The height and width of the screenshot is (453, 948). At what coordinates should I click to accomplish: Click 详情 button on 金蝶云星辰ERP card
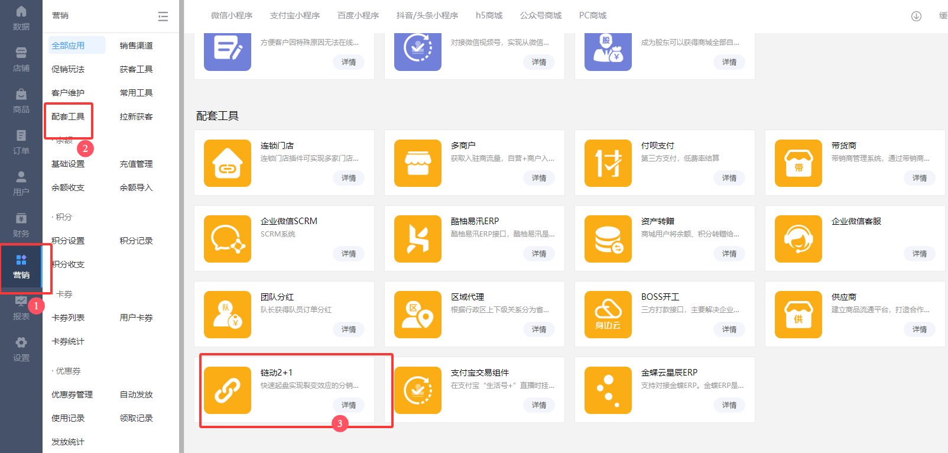tap(729, 405)
